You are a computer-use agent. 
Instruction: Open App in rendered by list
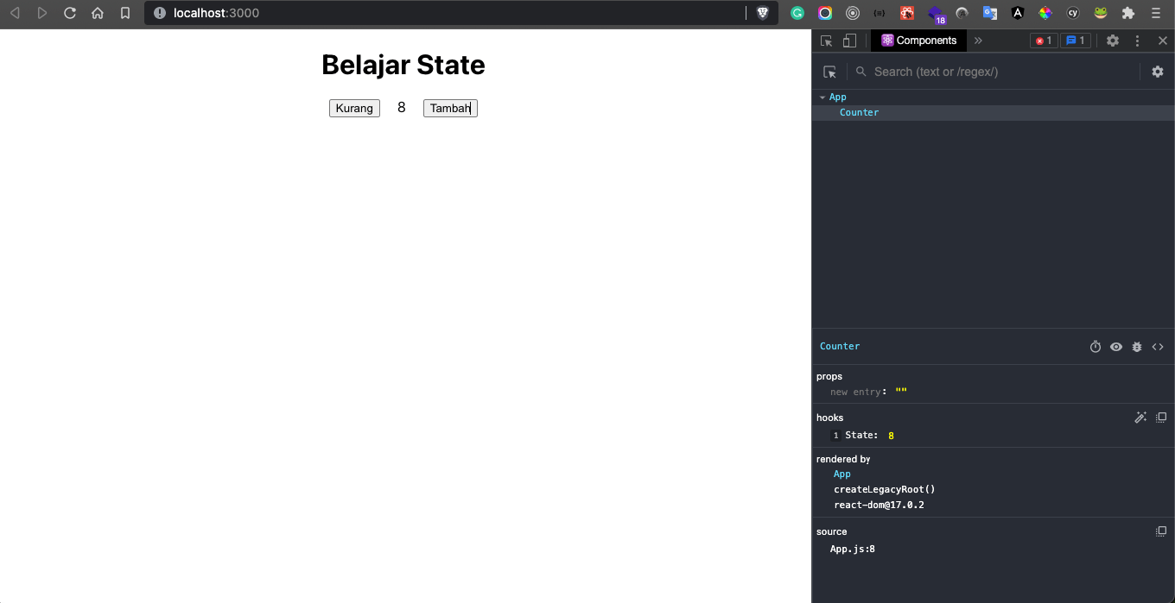(x=842, y=474)
